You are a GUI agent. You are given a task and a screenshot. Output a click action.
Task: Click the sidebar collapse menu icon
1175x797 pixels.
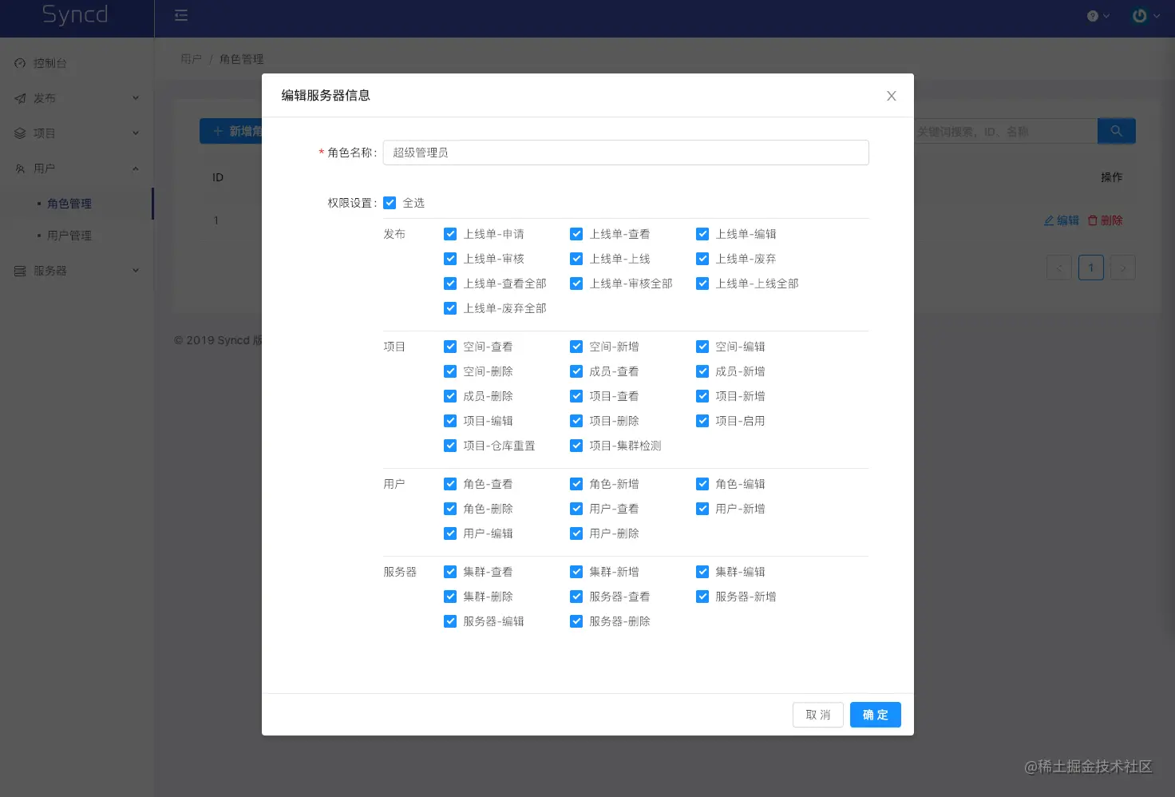tap(181, 15)
